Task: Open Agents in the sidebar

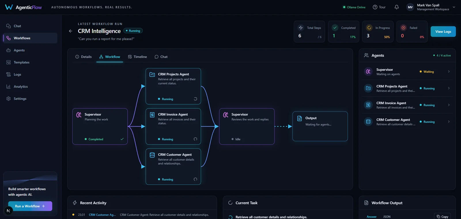Action: 30,50
